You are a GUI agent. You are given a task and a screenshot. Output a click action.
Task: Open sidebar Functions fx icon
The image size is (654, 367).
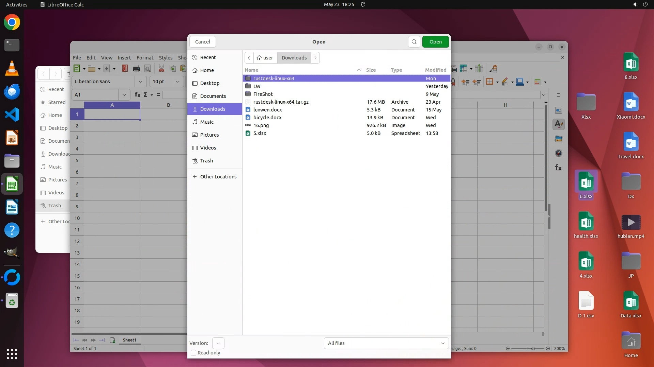[559, 168]
